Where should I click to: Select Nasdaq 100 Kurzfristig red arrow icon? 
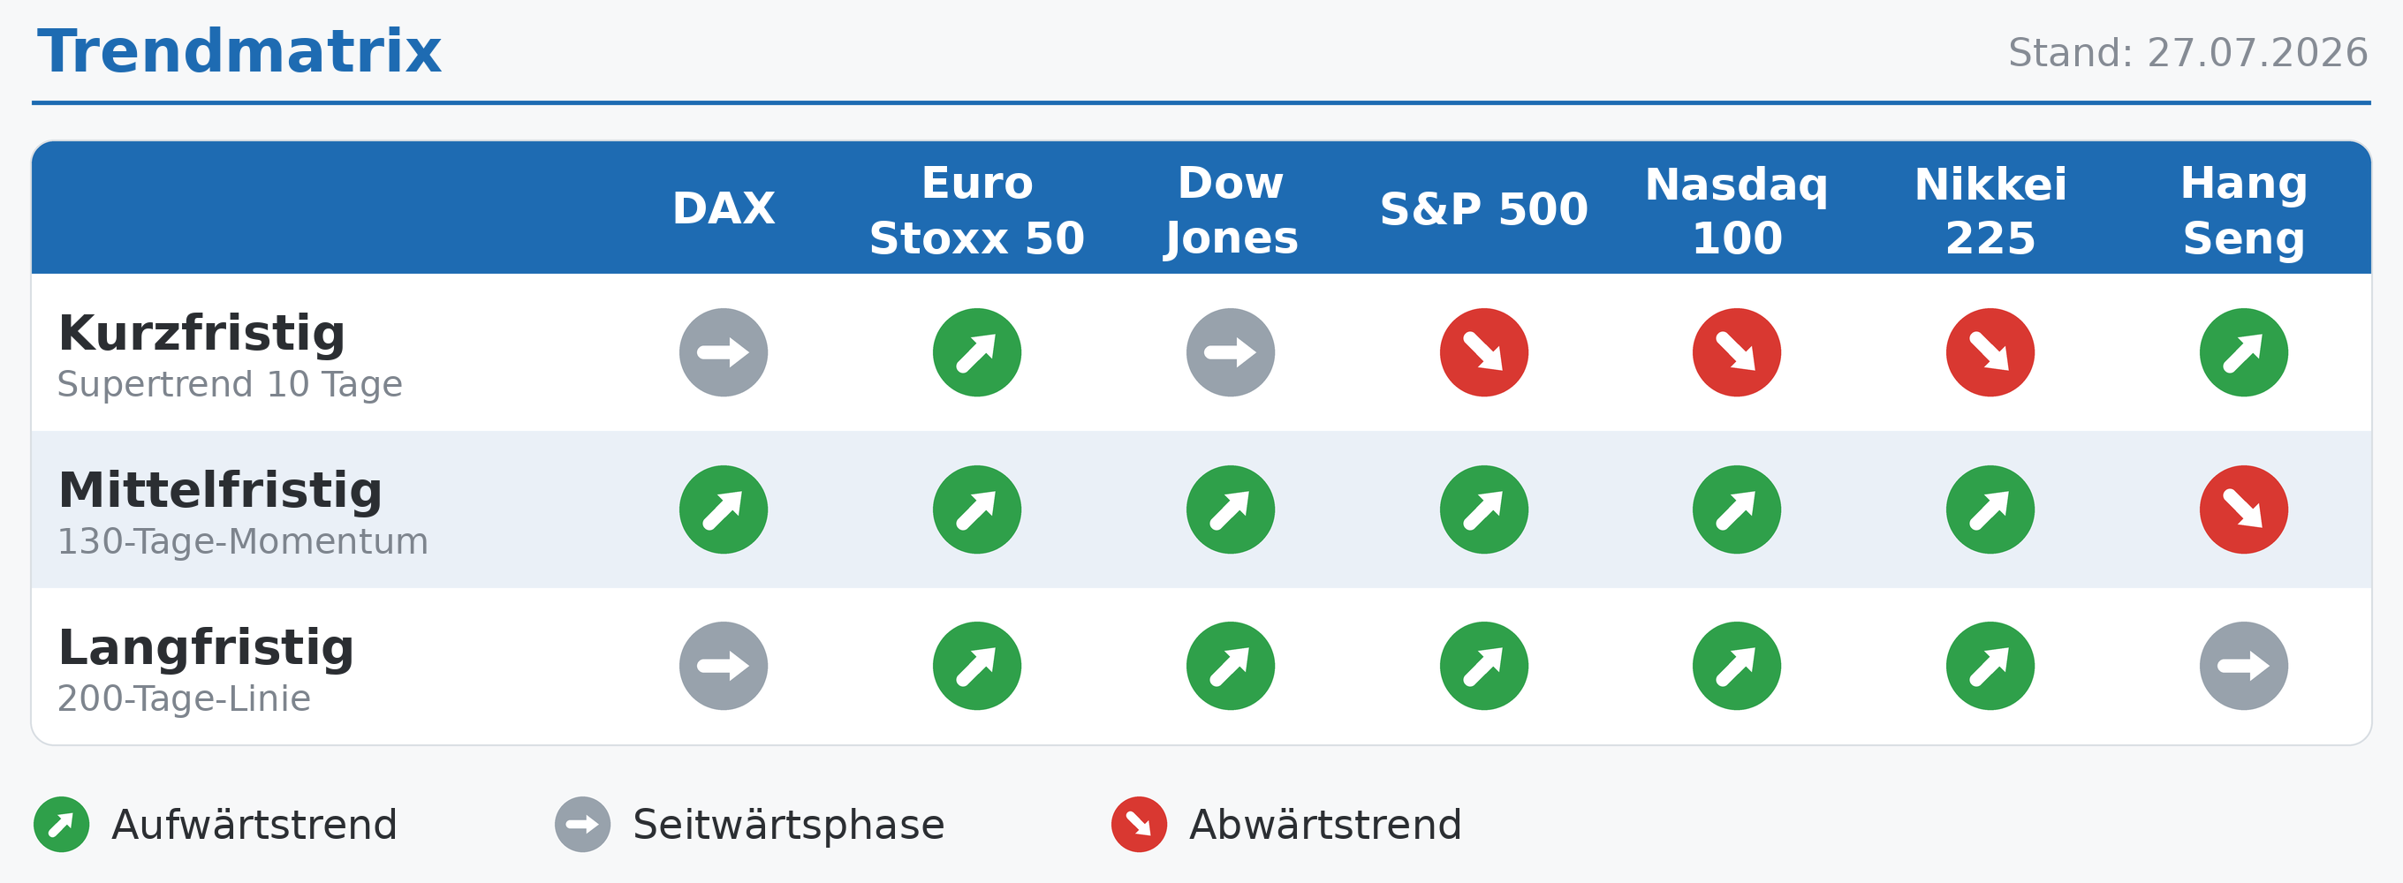1736,352
